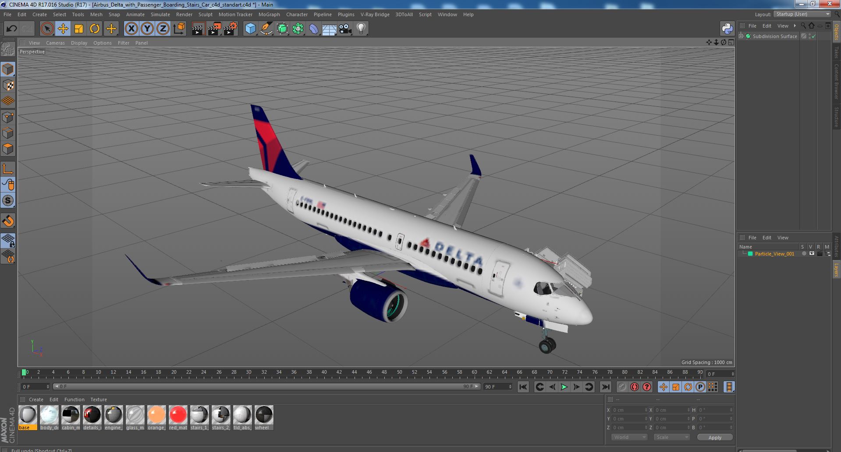841x452 pixels.
Task: Open the Attributes side tab
Action: point(836,247)
